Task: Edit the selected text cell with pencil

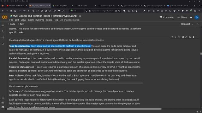Action: coord(187,37)
